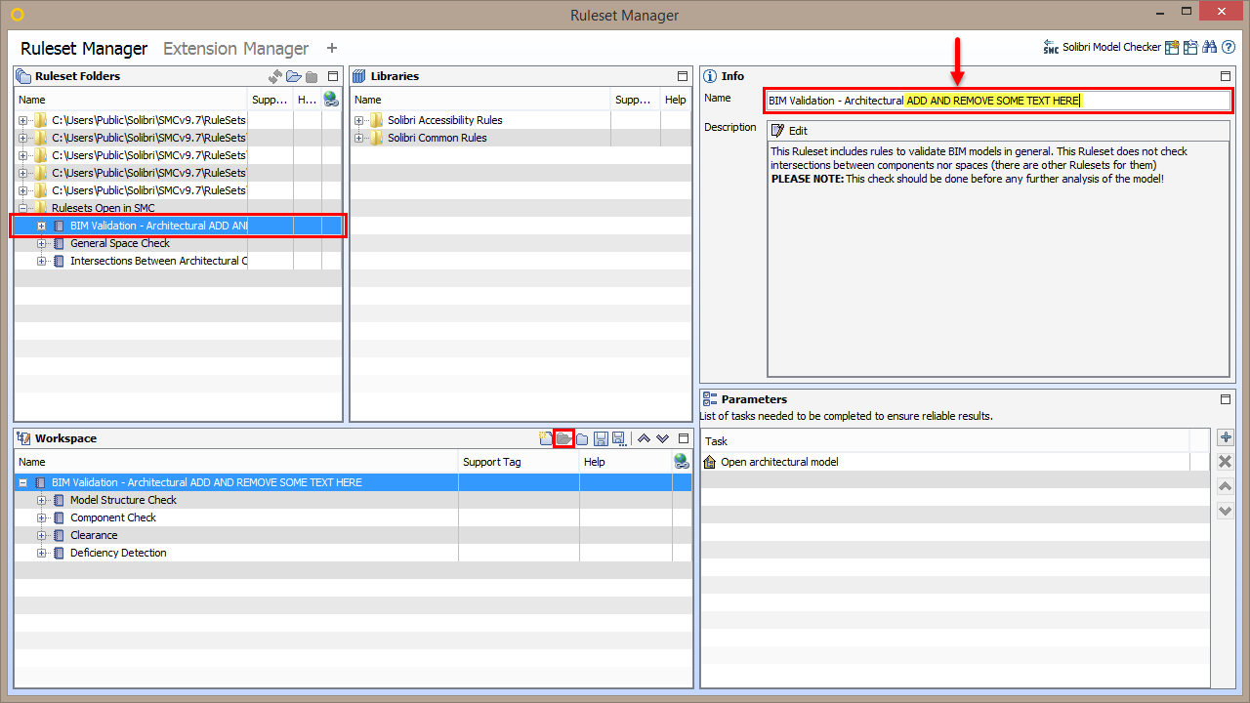The width and height of the screenshot is (1250, 703).
Task: Click inside the ruleset Name field
Action: coord(996,100)
